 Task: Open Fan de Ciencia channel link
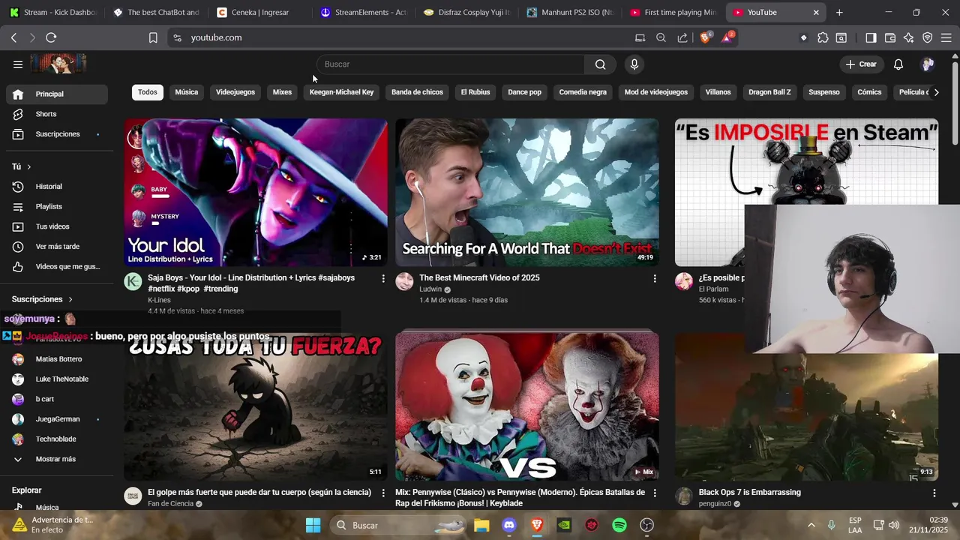(170, 504)
